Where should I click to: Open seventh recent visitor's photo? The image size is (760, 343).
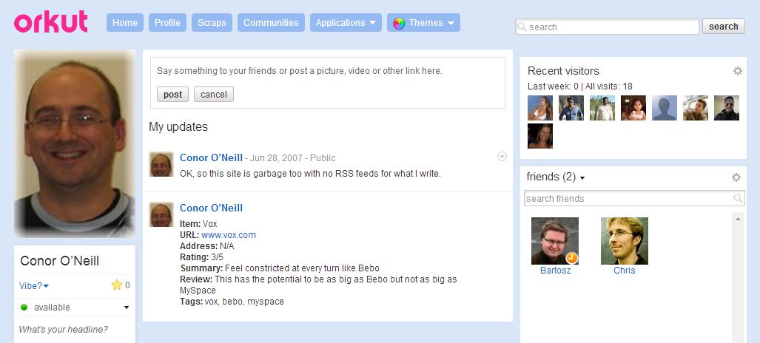[x=727, y=107]
